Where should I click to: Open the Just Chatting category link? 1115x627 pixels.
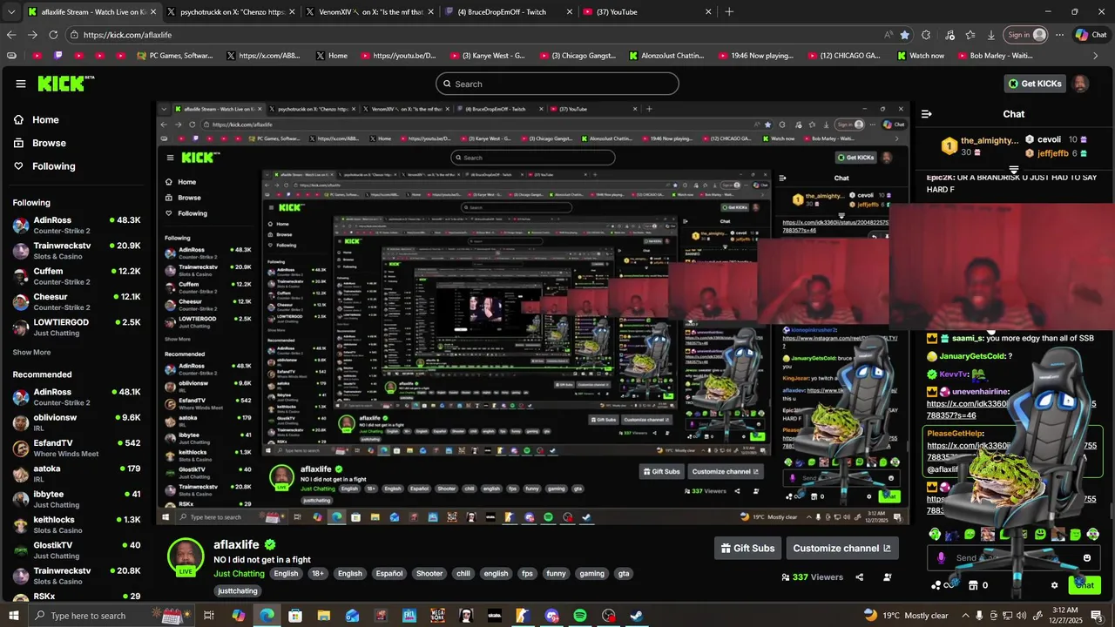pyautogui.click(x=239, y=574)
